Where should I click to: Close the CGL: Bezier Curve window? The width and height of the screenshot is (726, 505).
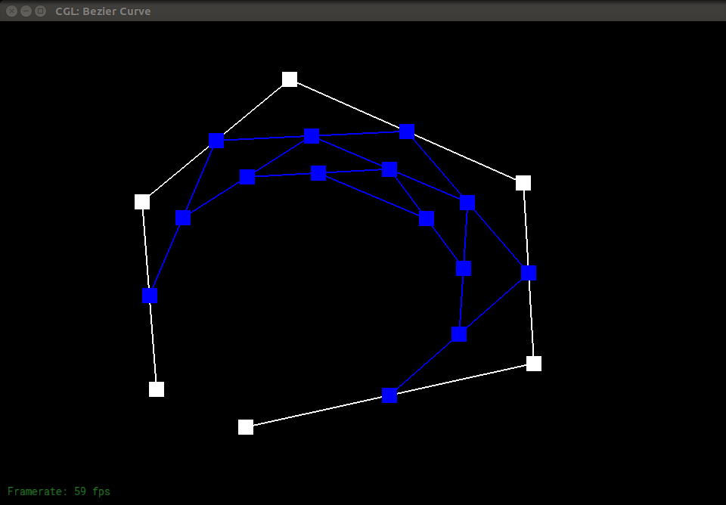12,11
